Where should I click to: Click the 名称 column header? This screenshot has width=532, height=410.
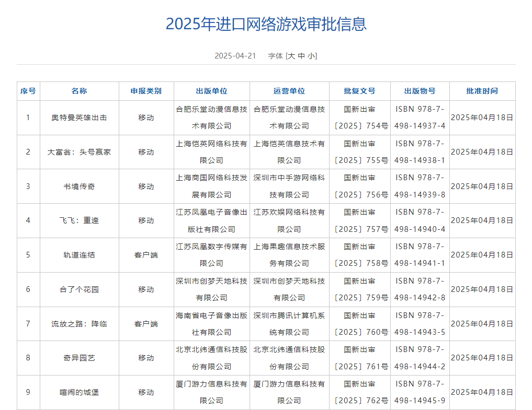pyautogui.click(x=79, y=91)
